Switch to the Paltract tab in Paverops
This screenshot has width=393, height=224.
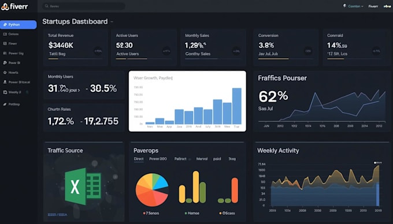pyautogui.click(x=180, y=159)
